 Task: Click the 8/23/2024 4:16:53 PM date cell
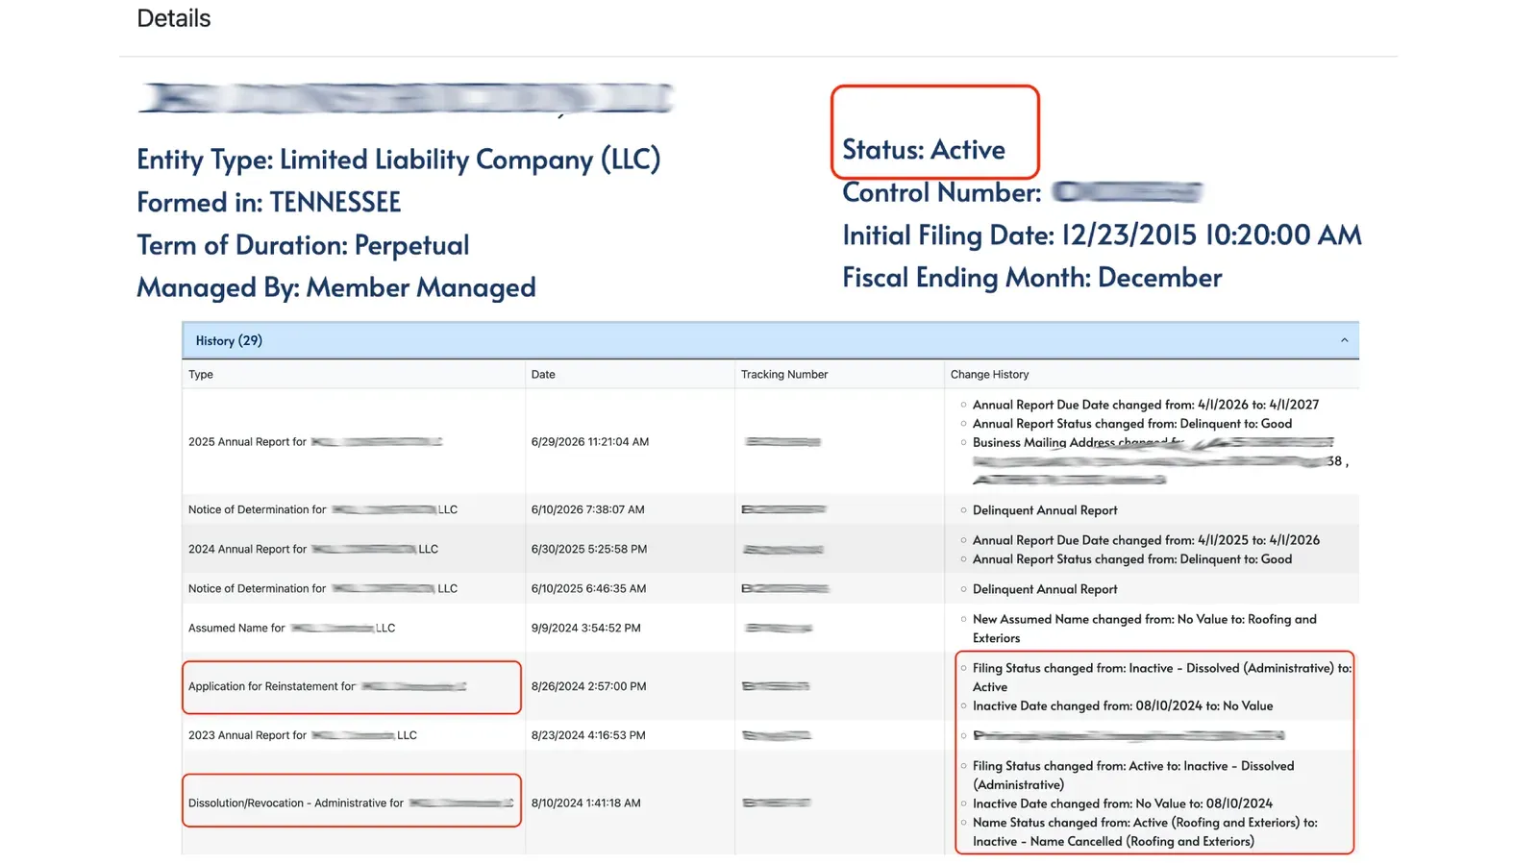588,736
